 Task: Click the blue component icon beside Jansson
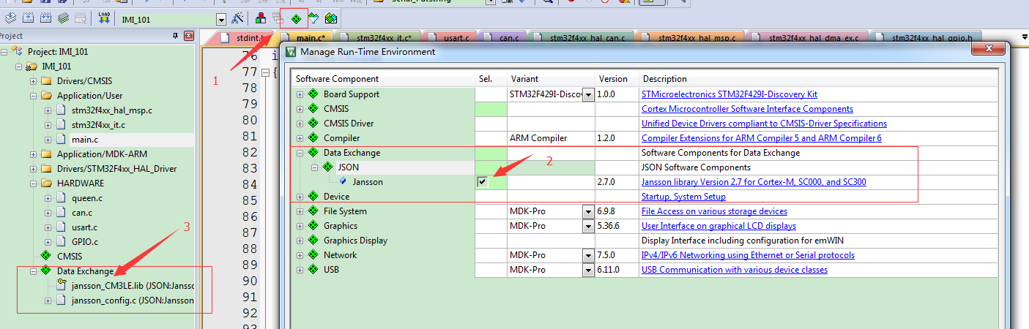click(343, 182)
